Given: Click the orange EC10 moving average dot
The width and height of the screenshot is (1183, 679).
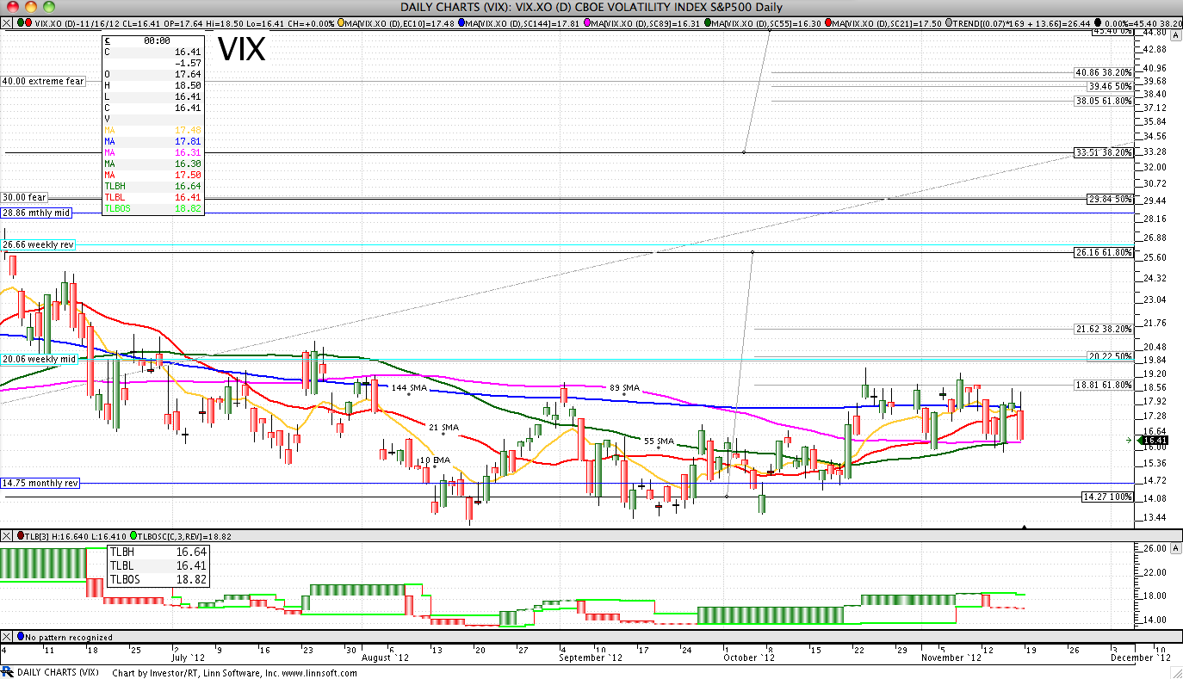Looking at the screenshot, I should [x=341, y=22].
